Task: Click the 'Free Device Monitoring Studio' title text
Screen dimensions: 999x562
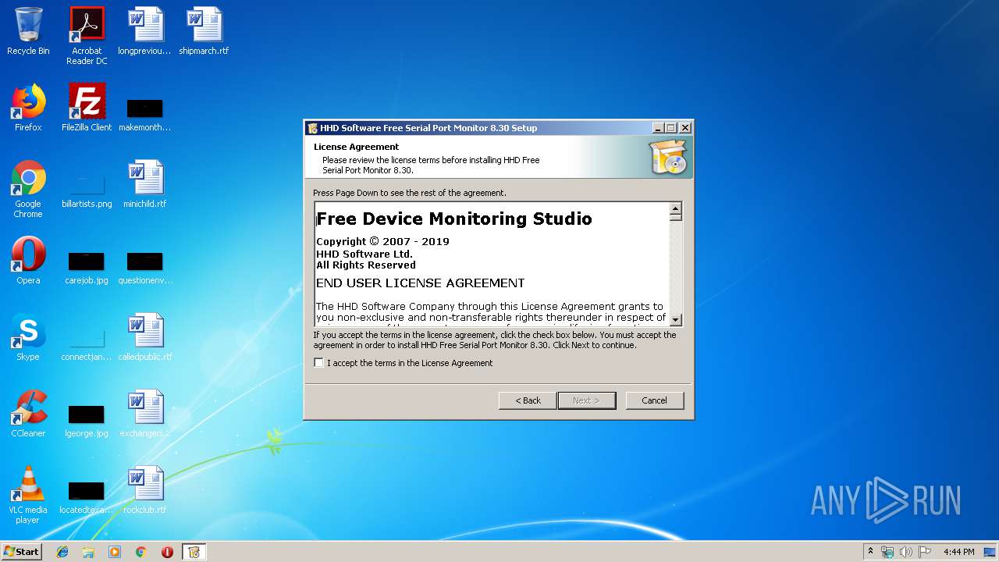Action: 454,219
